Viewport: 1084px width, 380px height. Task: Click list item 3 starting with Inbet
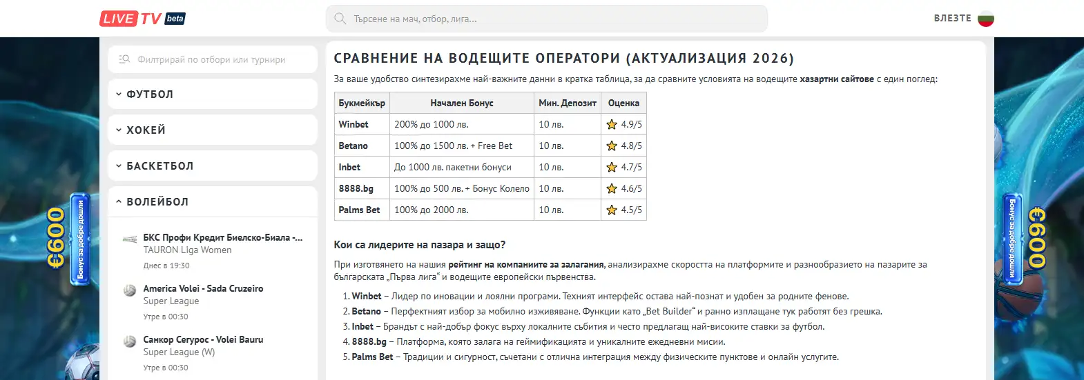pyautogui.click(x=588, y=326)
